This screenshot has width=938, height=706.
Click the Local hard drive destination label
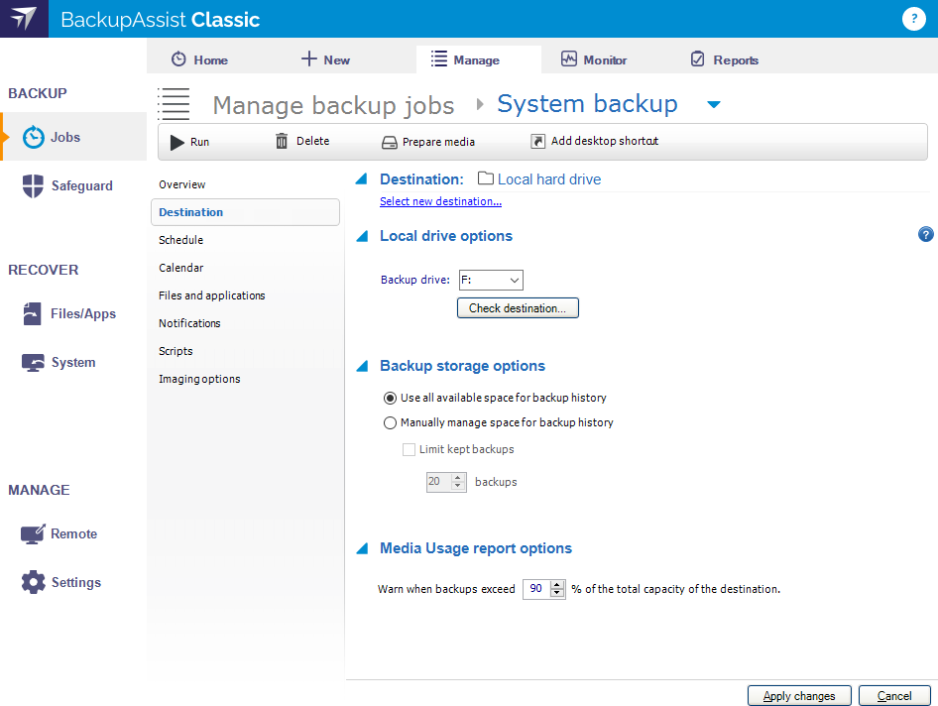[x=549, y=179]
